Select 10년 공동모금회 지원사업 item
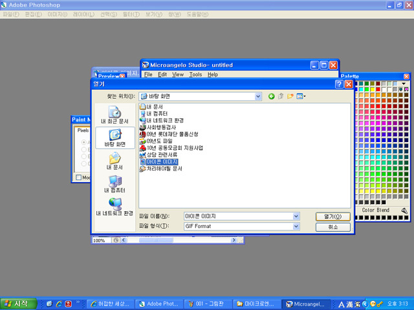The image size is (414, 310). coord(171,148)
